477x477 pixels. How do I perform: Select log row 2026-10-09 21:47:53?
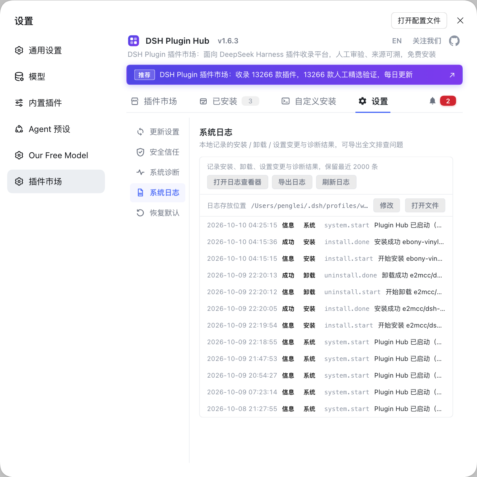tap(326, 359)
